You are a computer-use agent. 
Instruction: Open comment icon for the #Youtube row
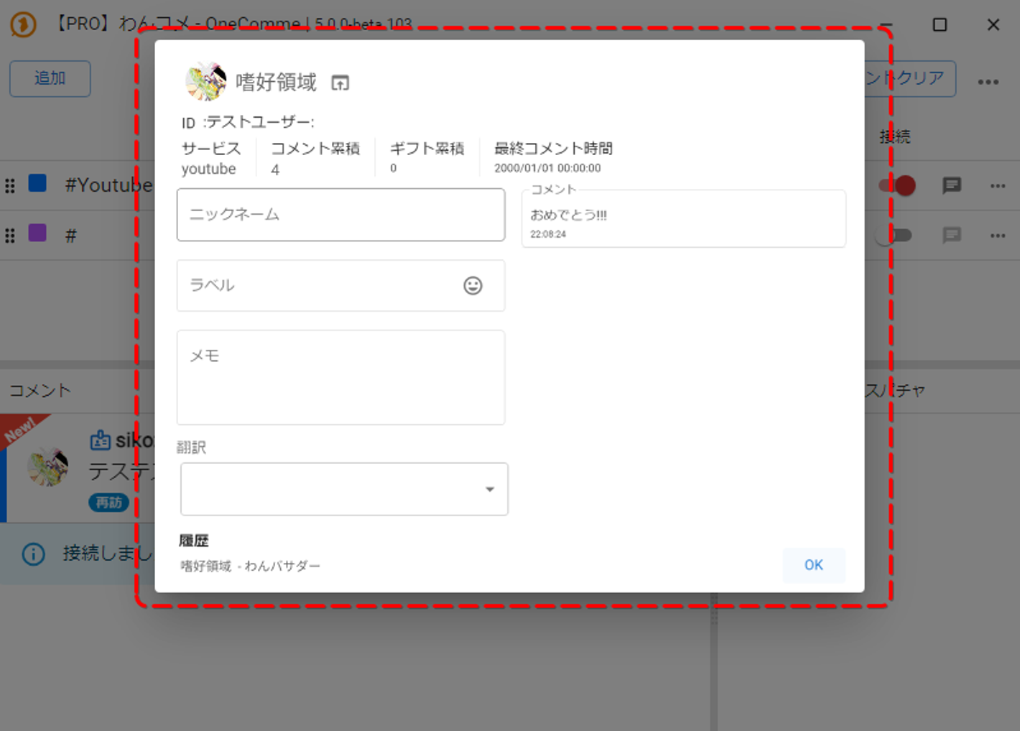click(x=952, y=186)
